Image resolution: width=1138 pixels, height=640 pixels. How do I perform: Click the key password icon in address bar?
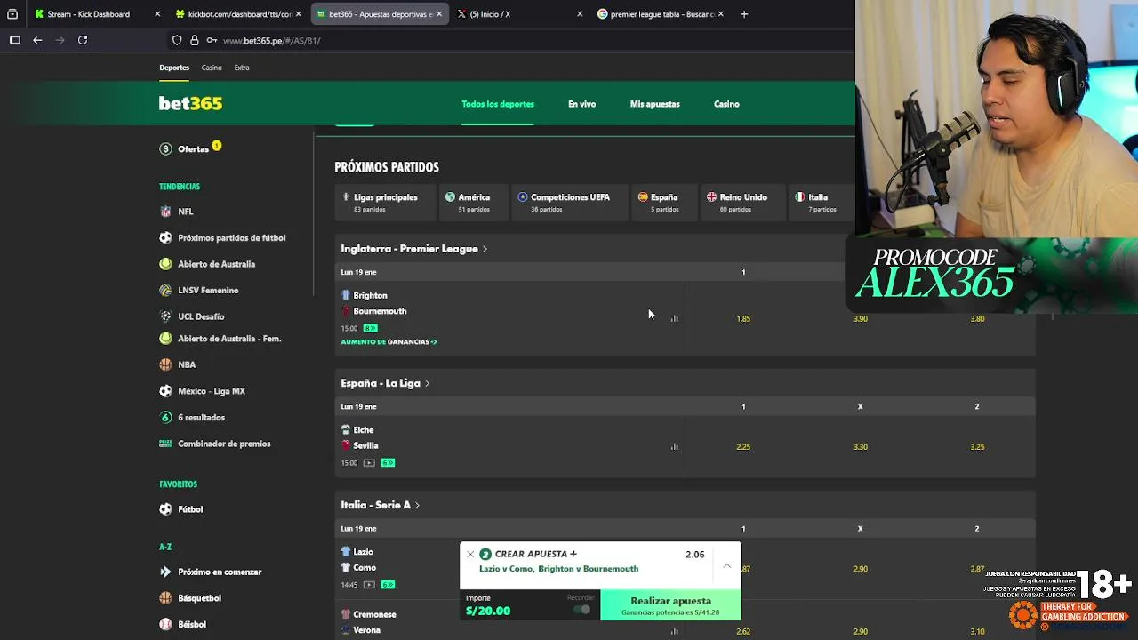(212, 40)
